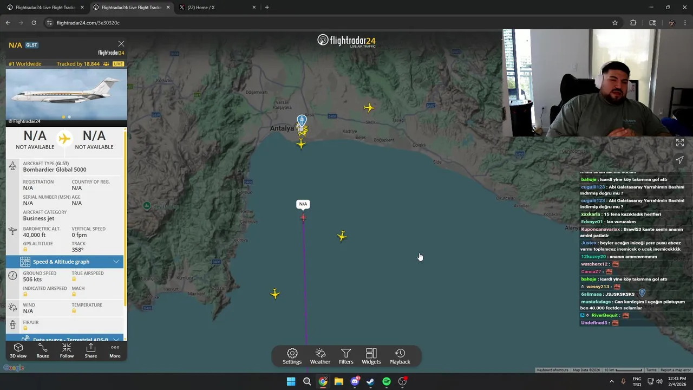Open Windows taskbar Search

point(307,381)
